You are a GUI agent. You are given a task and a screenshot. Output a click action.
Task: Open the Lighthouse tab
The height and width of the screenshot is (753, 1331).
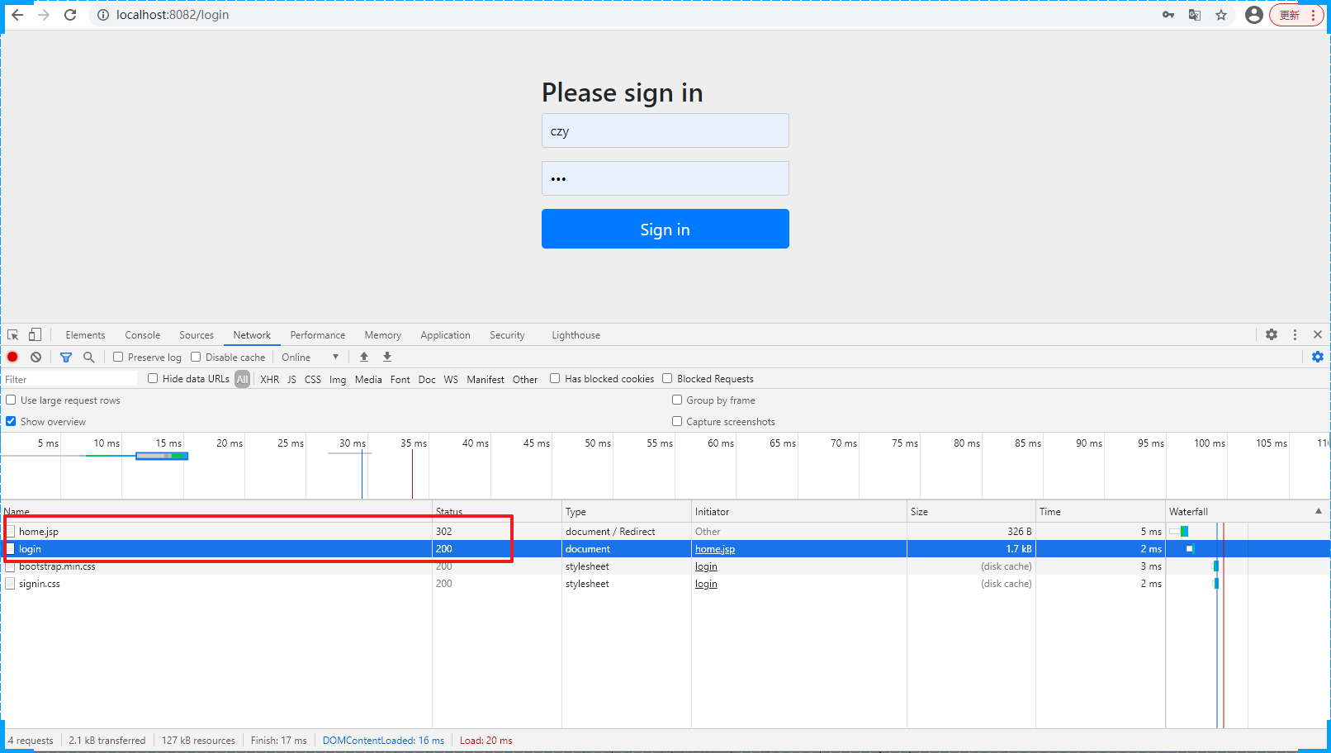coord(576,335)
